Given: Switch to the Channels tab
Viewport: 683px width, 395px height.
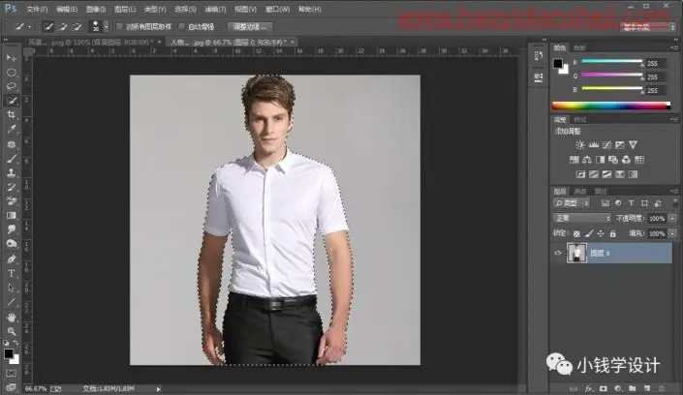Looking at the screenshot, I should tap(580, 191).
